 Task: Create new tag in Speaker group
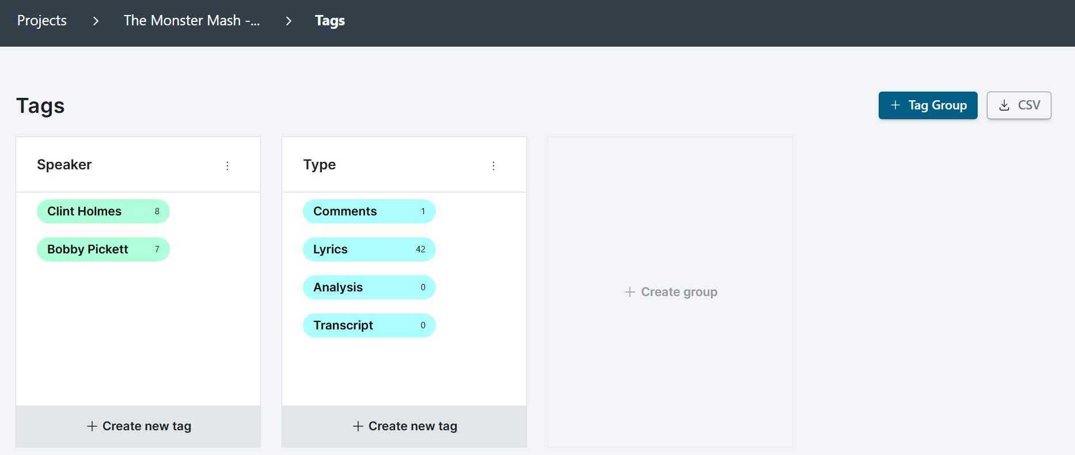(x=138, y=426)
